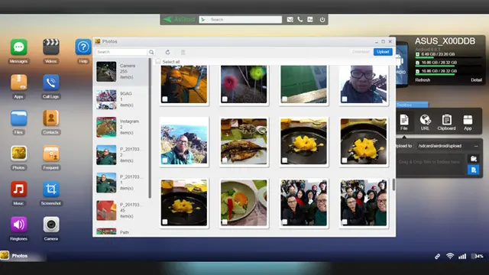Click the blue upload file icon in Toolbox
Viewport: 489px width, 275px height.
pyautogui.click(x=474, y=170)
